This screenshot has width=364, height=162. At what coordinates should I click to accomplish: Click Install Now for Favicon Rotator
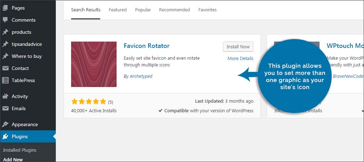(x=238, y=47)
